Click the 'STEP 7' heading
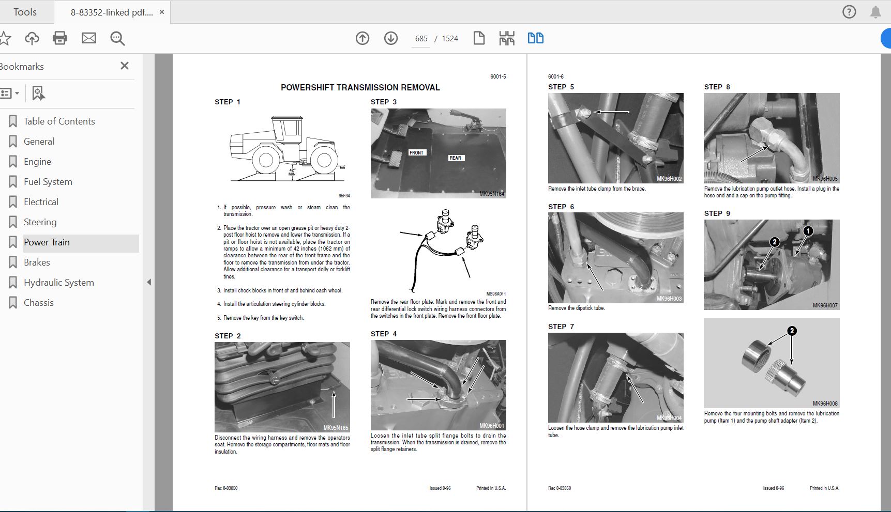 561,327
